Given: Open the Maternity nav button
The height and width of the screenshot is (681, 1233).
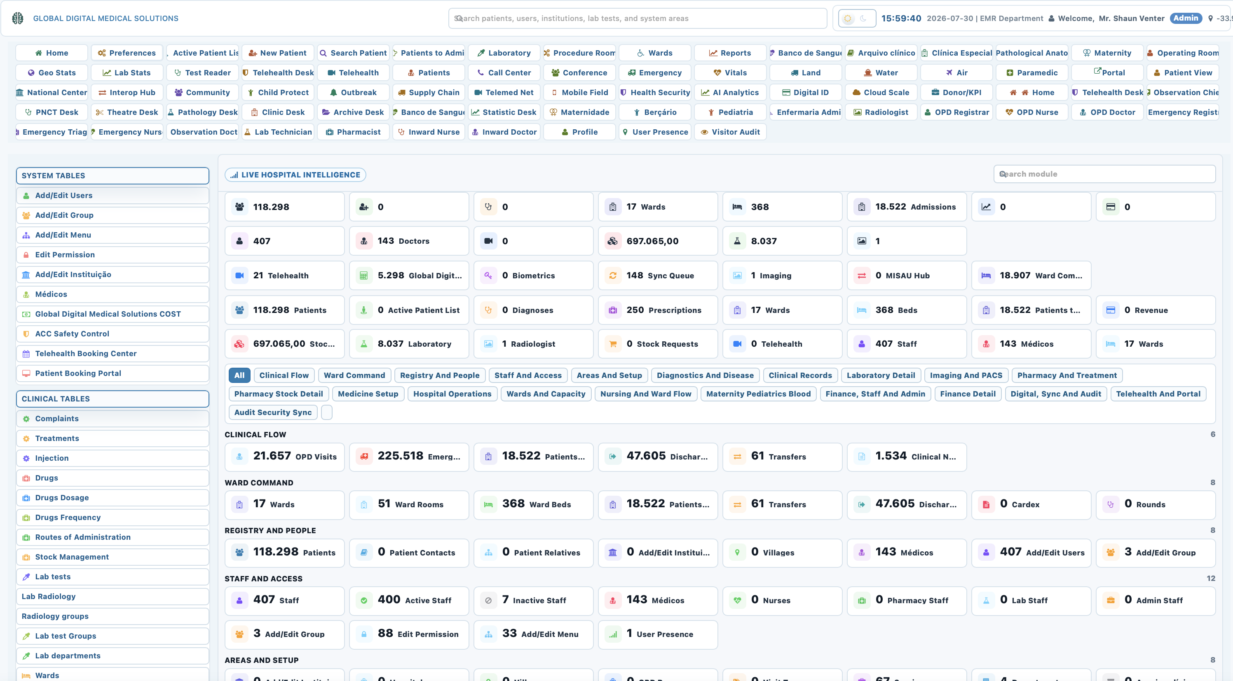Looking at the screenshot, I should click(1107, 53).
